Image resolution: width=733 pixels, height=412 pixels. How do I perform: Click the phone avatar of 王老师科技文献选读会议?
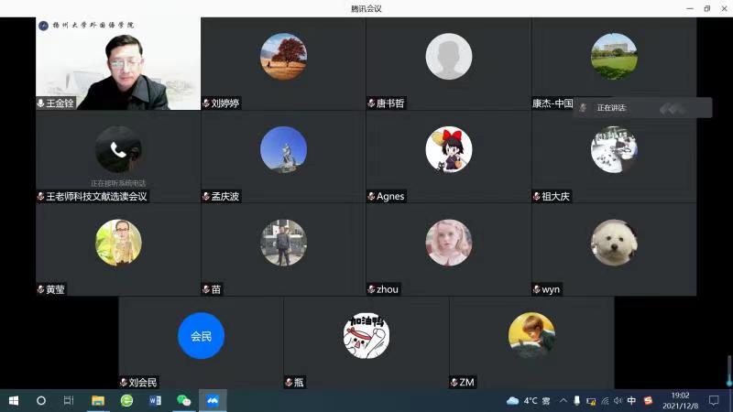point(118,149)
